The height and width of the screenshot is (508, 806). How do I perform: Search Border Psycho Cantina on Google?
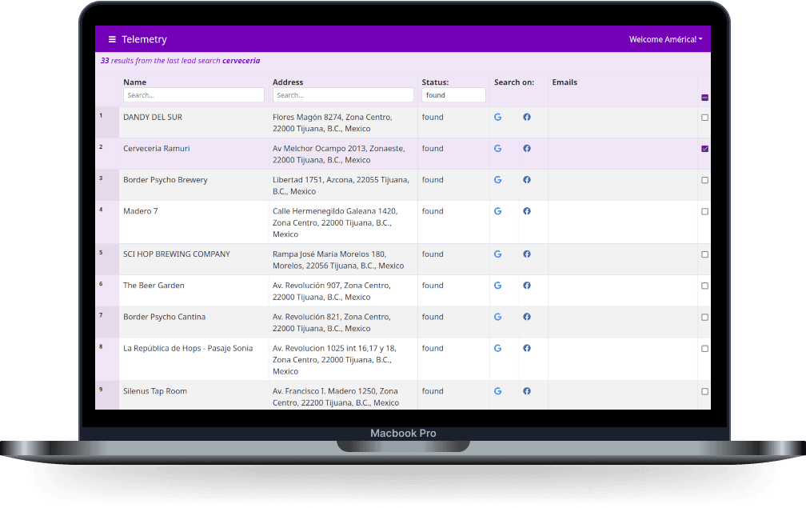click(x=497, y=317)
